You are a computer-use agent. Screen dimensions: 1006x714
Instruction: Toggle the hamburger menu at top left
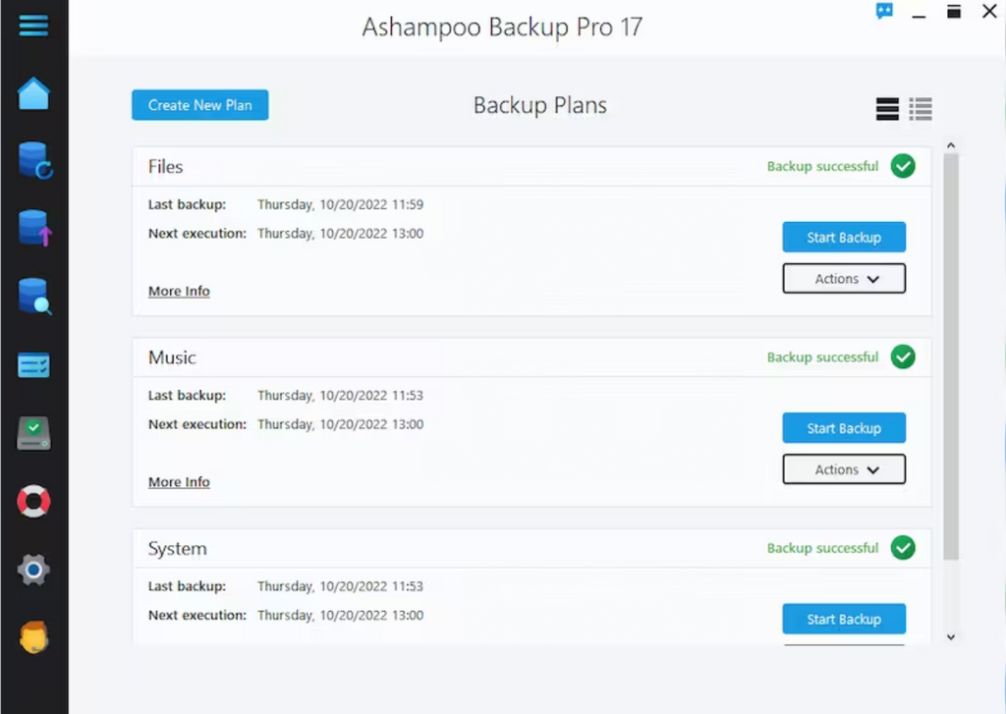click(x=33, y=25)
